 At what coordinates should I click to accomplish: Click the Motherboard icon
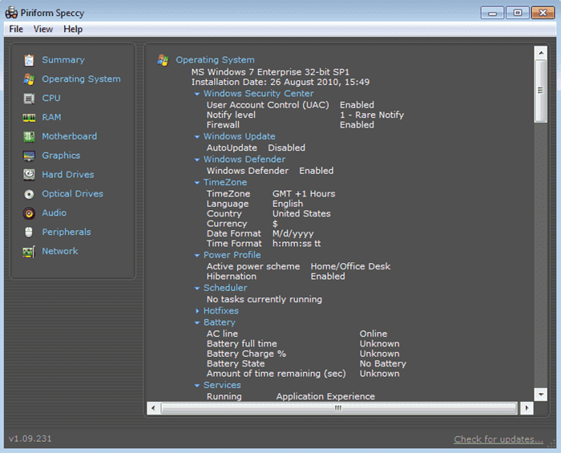pyautogui.click(x=29, y=136)
